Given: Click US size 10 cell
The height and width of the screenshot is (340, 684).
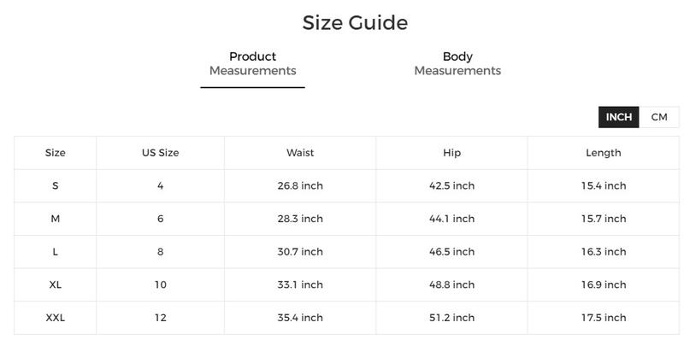Looking at the screenshot, I should pos(161,284).
